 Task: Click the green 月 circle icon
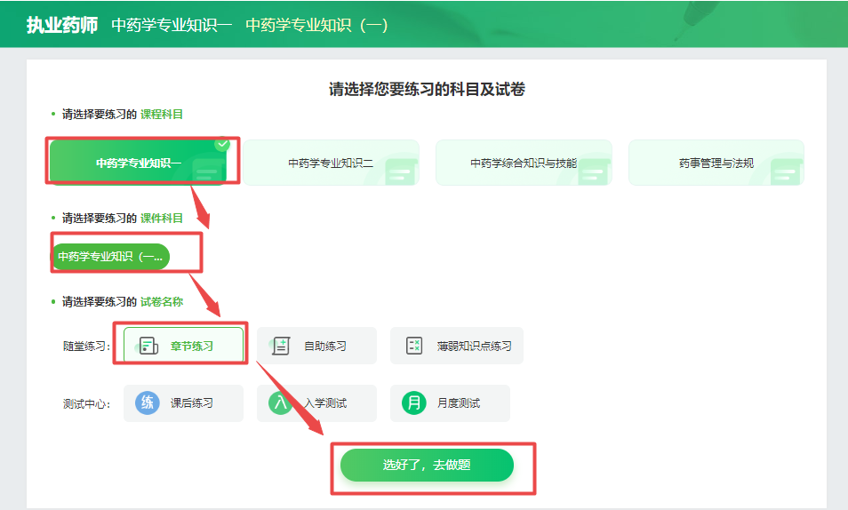point(414,402)
